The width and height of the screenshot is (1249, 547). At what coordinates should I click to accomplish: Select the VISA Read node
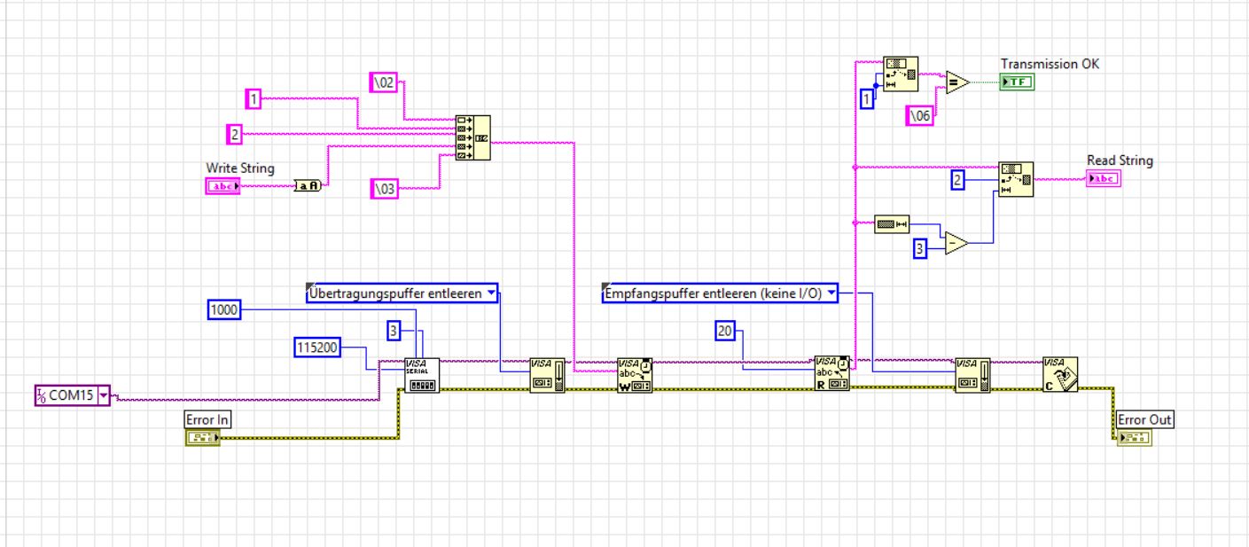(x=832, y=374)
